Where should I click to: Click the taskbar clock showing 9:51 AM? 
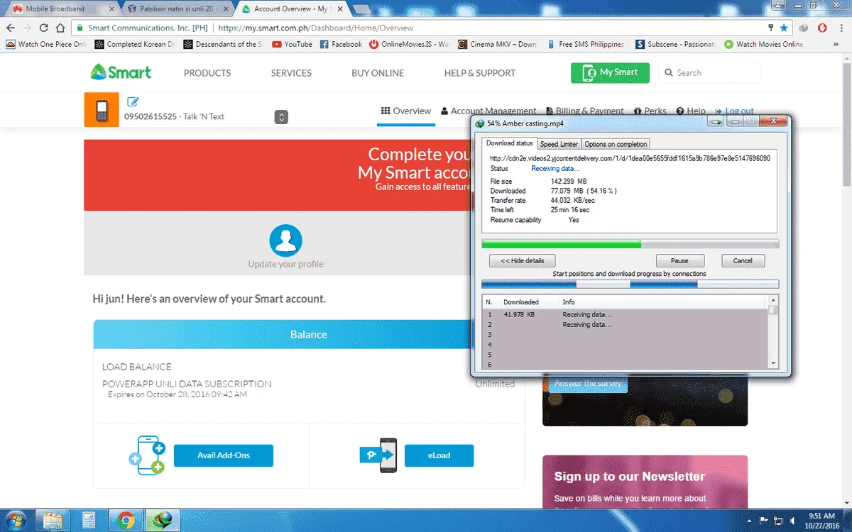822,520
